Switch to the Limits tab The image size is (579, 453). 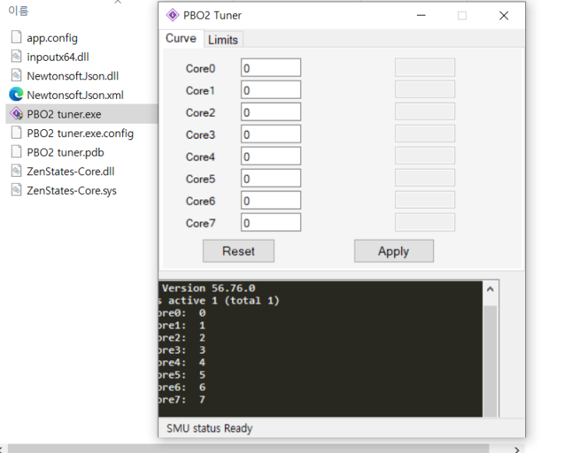coord(223,40)
